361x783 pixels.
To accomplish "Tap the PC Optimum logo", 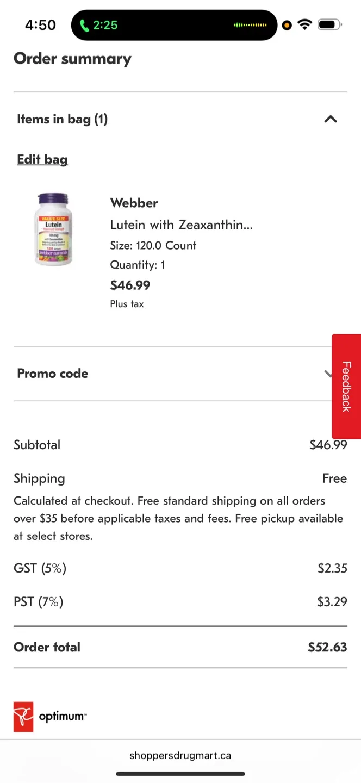I will pos(49,717).
